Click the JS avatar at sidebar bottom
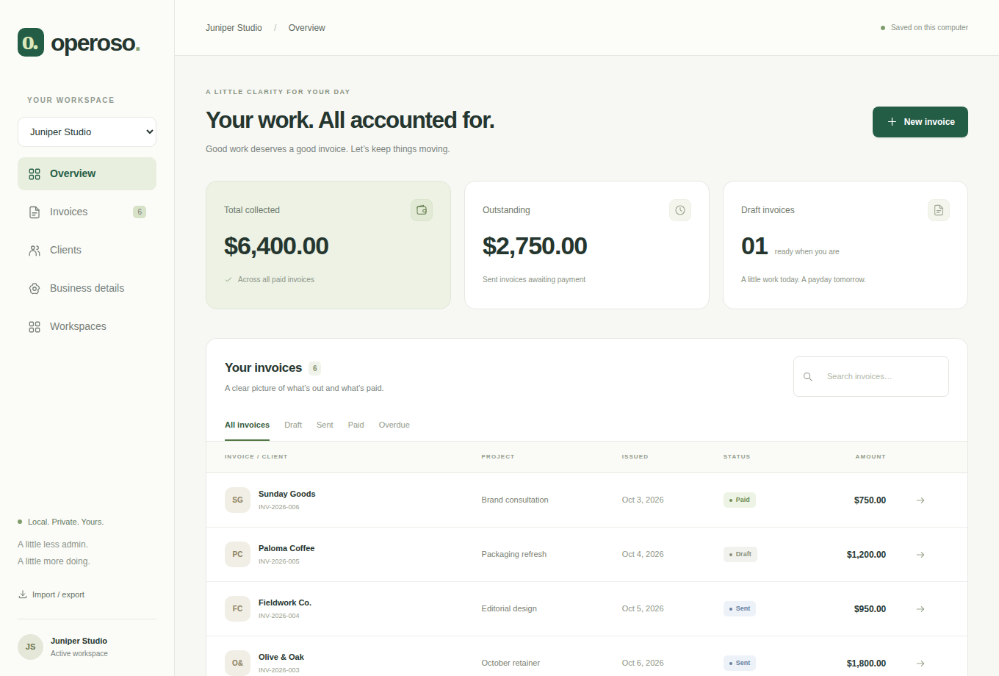 pyautogui.click(x=30, y=647)
